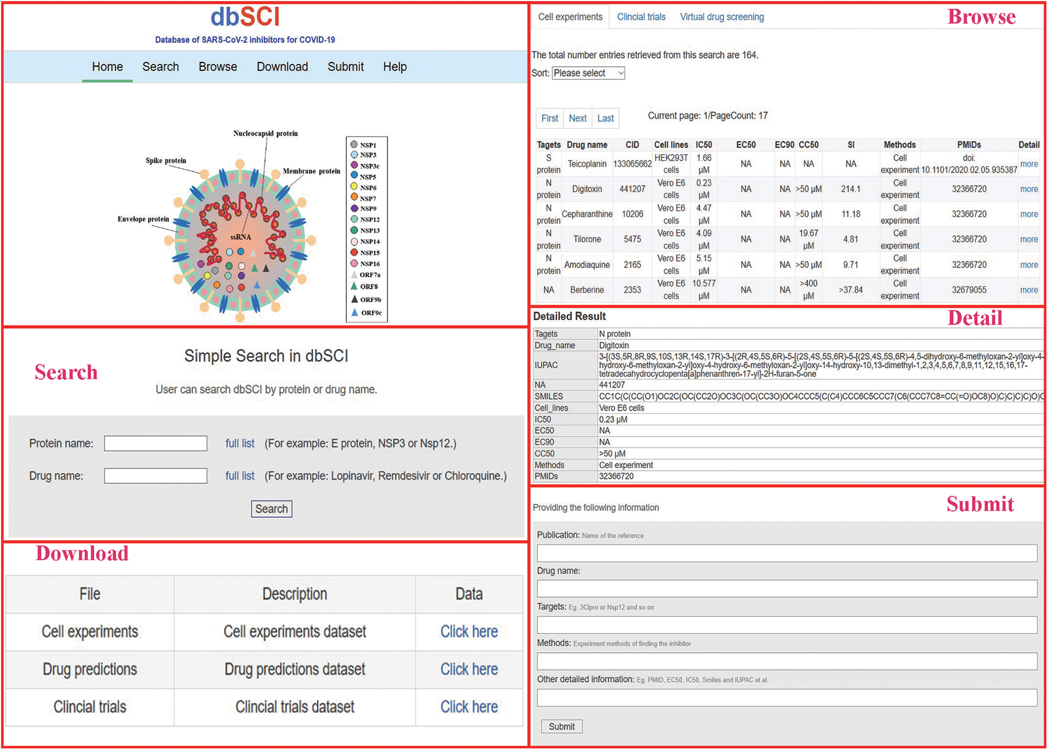Switch to the Clincial trials tab

pyautogui.click(x=641, y=16)
